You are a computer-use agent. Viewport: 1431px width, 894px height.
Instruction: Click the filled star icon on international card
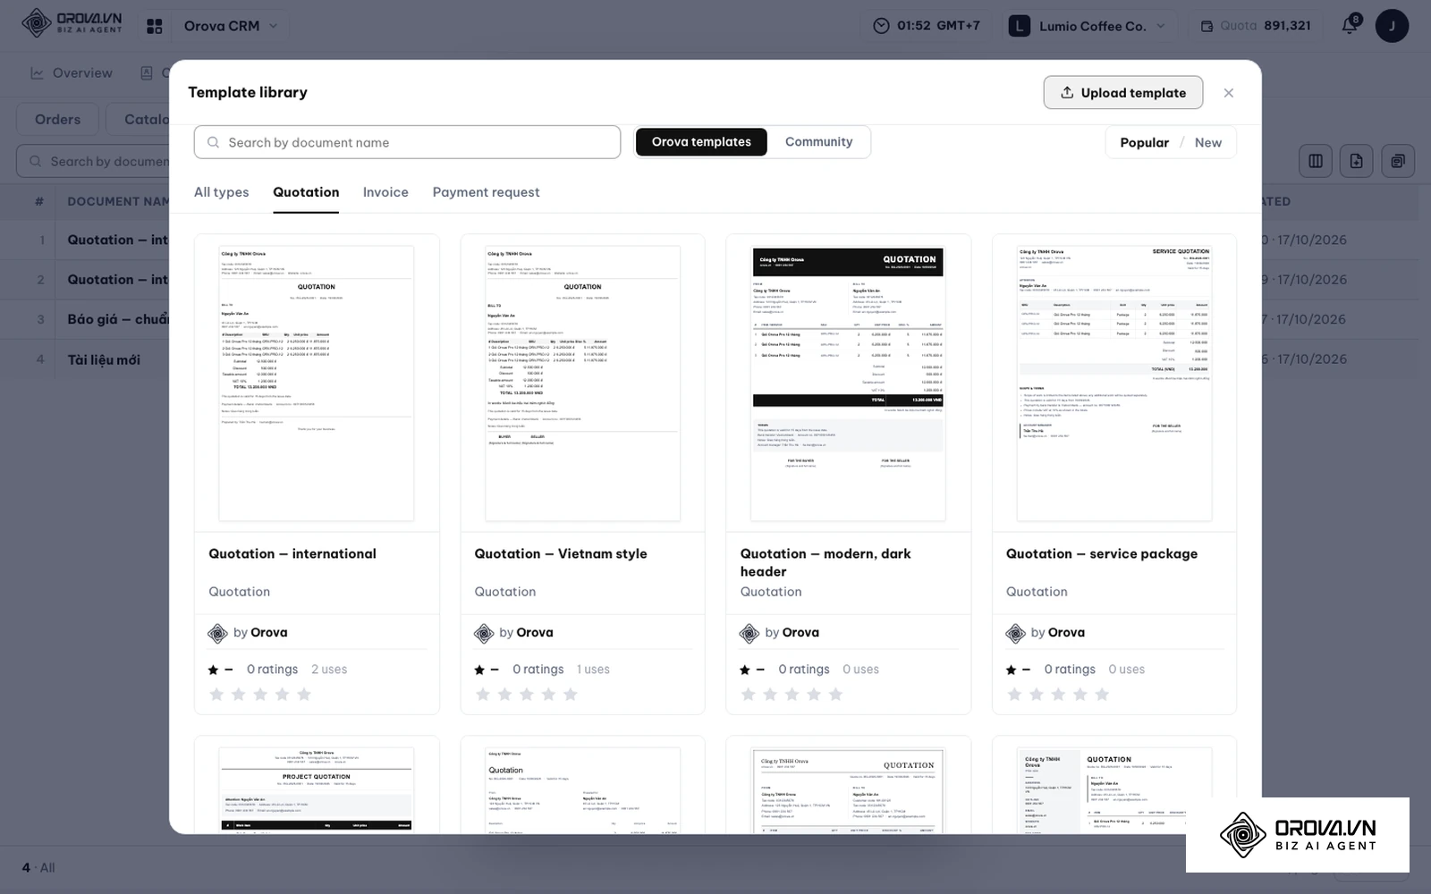(x=213, y=670)
